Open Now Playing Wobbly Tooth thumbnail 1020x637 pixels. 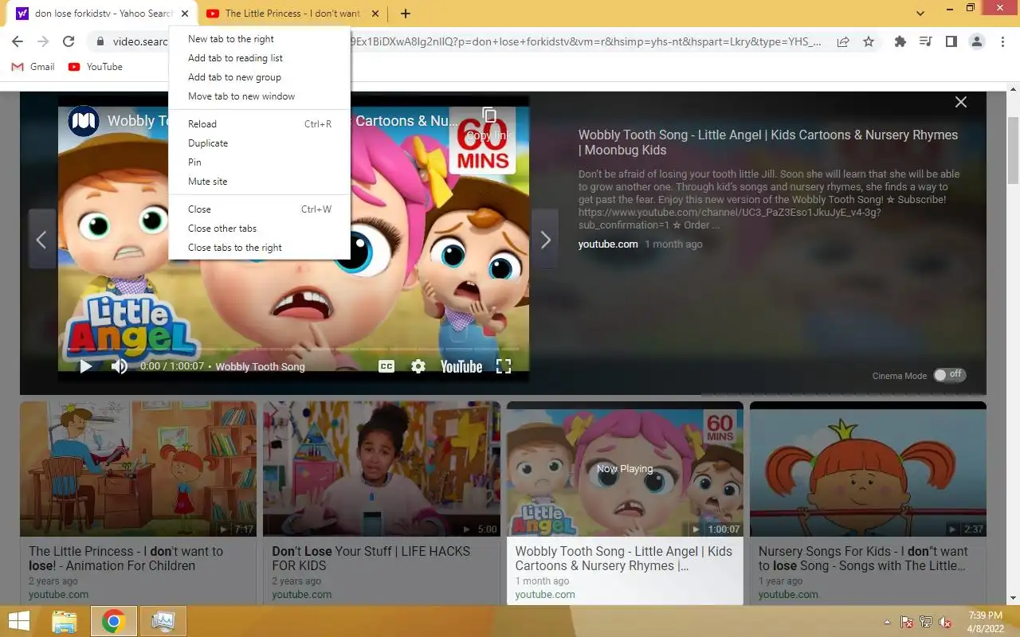625,469
